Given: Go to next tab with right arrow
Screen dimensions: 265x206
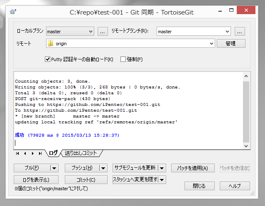Looking at the screenshot, I should tap(33, 153).
